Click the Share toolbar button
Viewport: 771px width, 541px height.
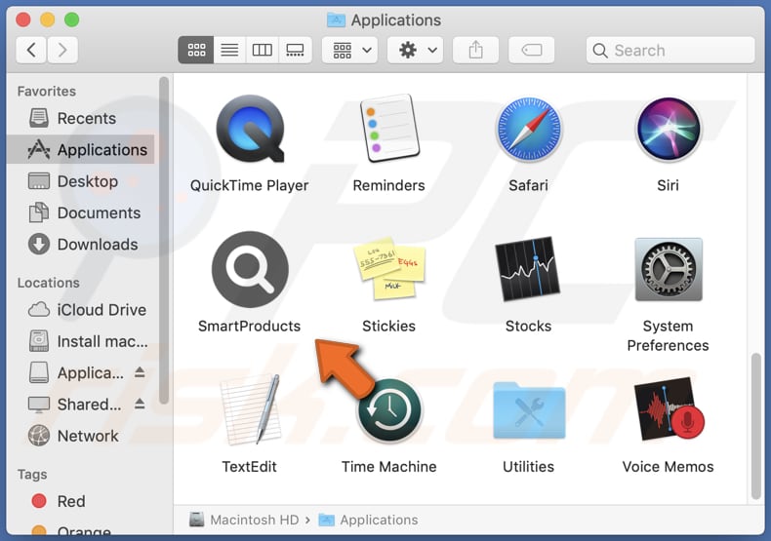(476, 50)
